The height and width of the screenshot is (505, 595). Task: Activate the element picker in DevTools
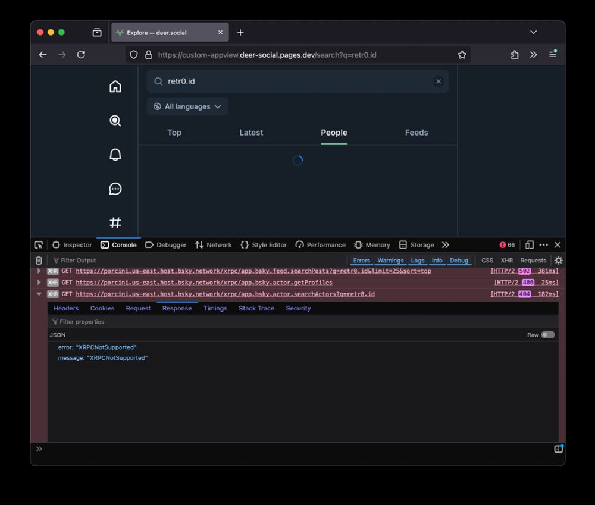pyautogui.click(x=39, y=245)
